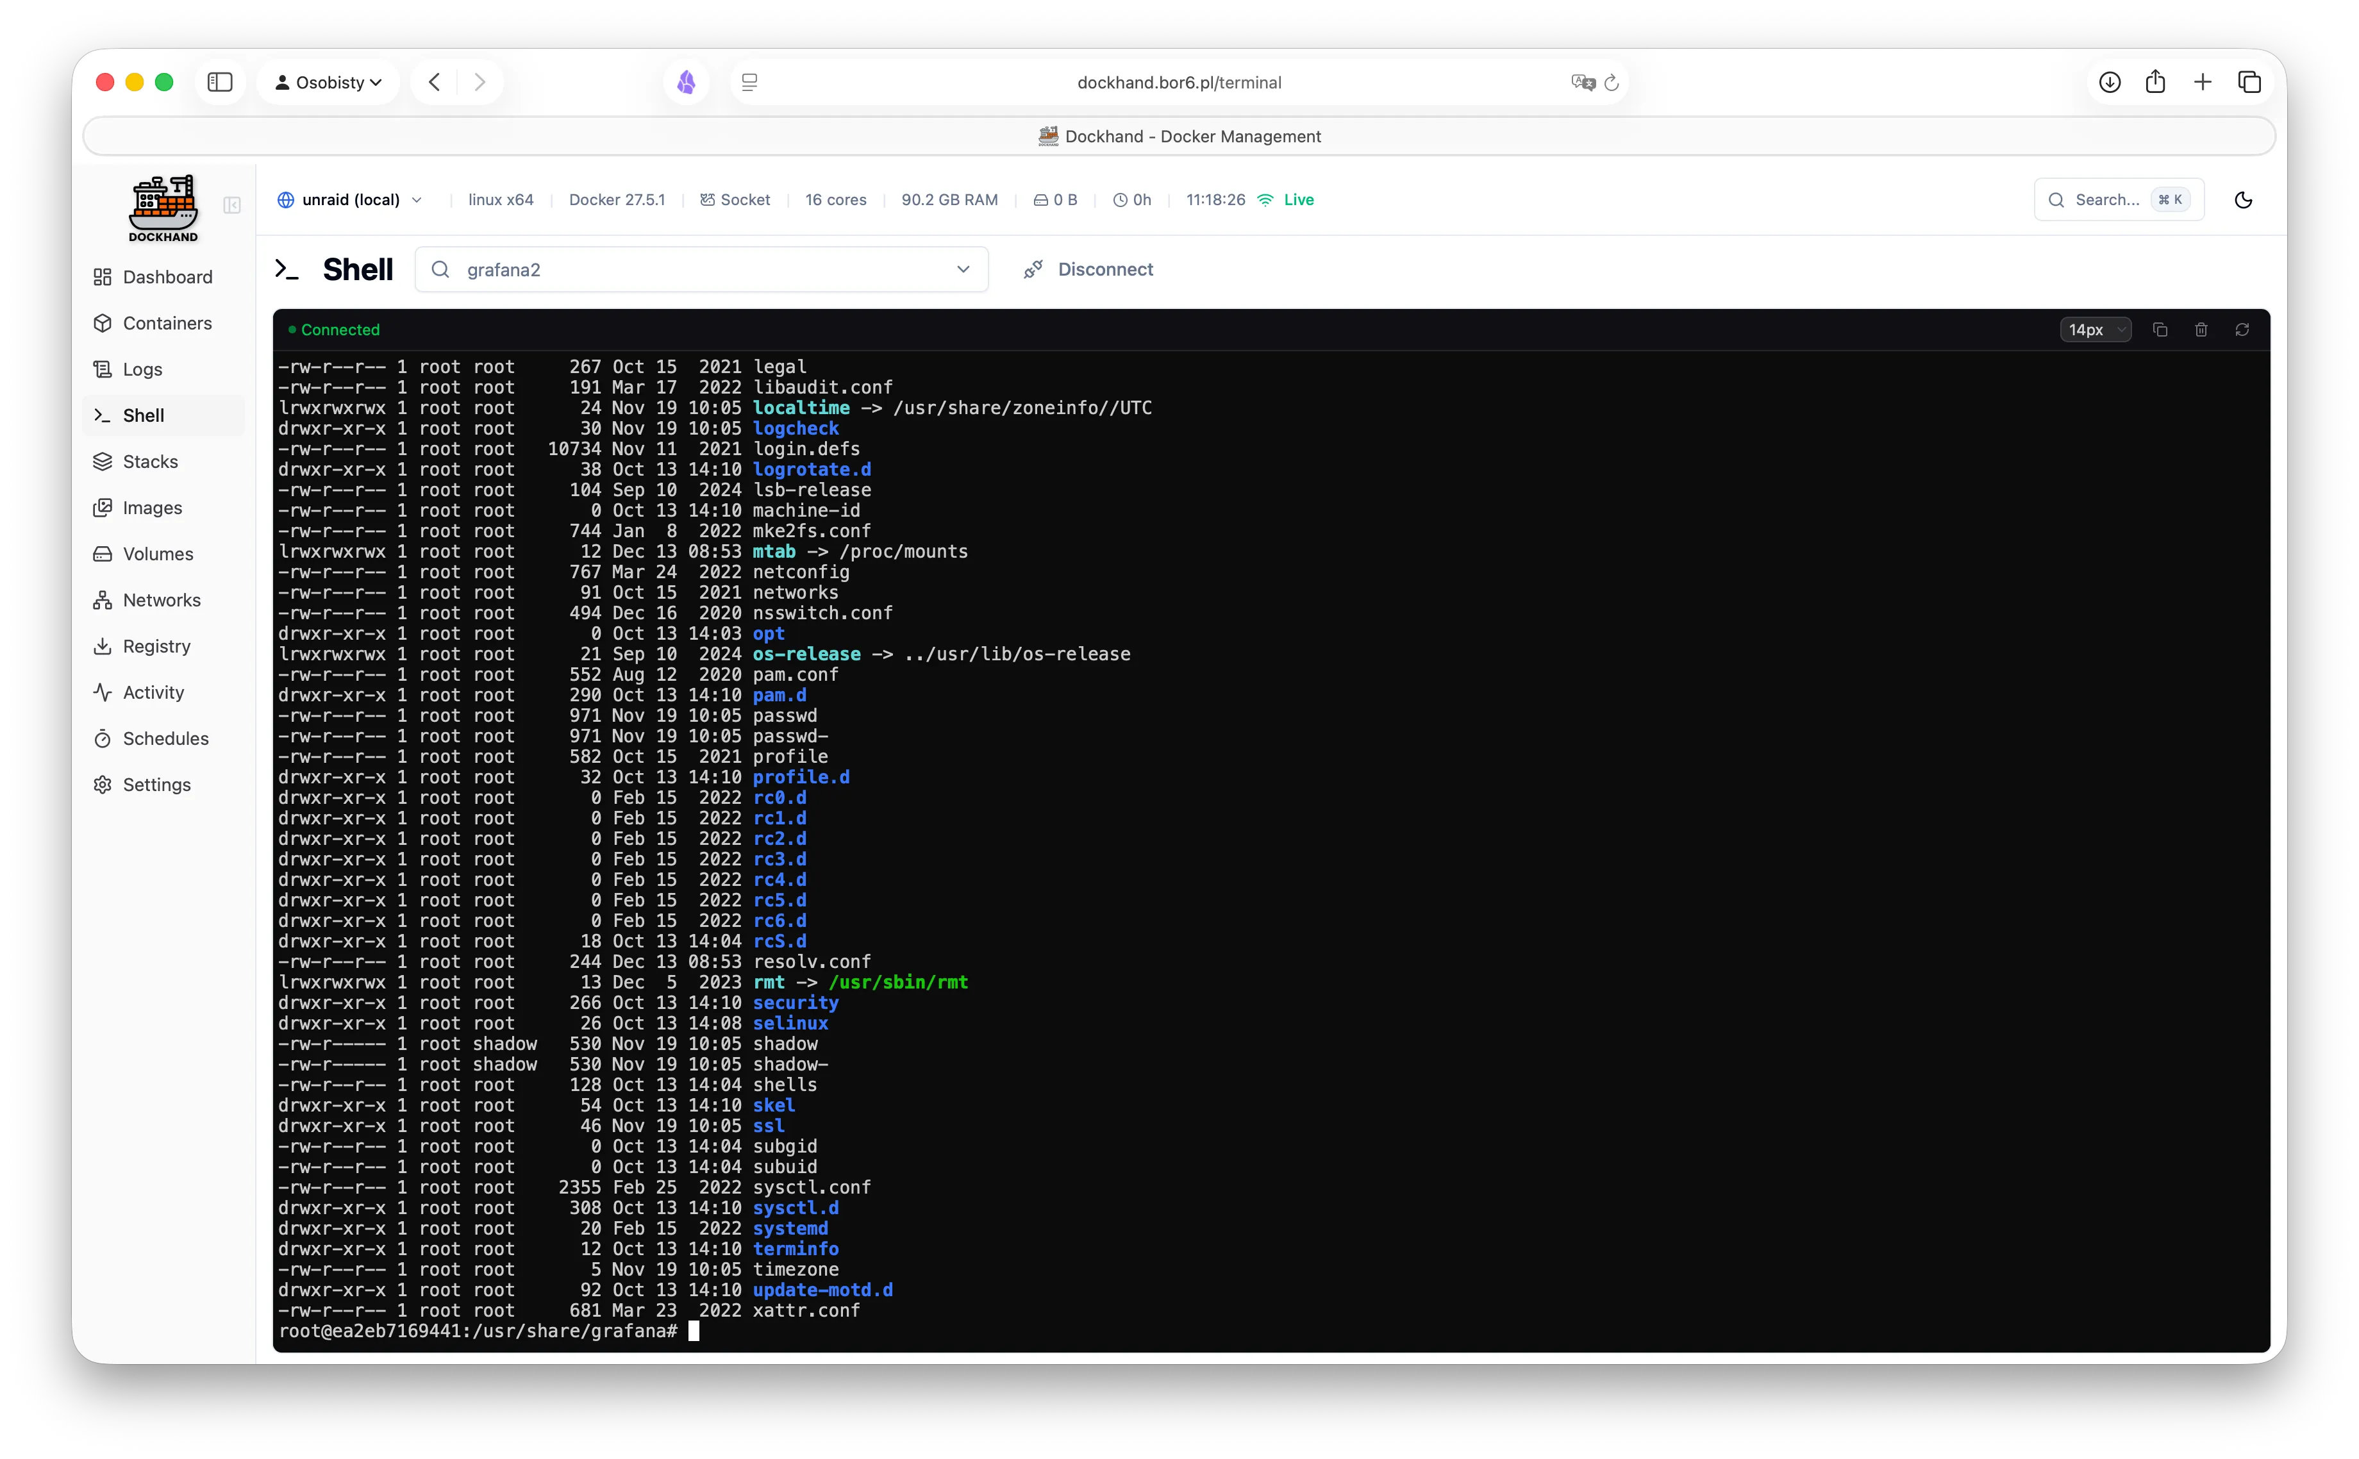Clear the terminal with the trash icon
The image size is (2359, 1459).
pos(2201,329)
